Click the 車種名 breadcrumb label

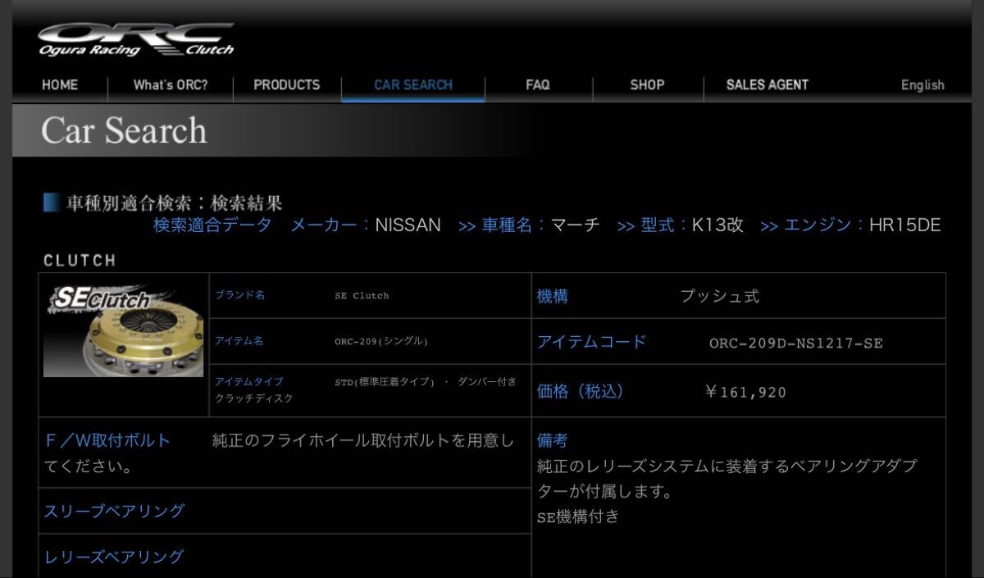(x=508, y=225)
